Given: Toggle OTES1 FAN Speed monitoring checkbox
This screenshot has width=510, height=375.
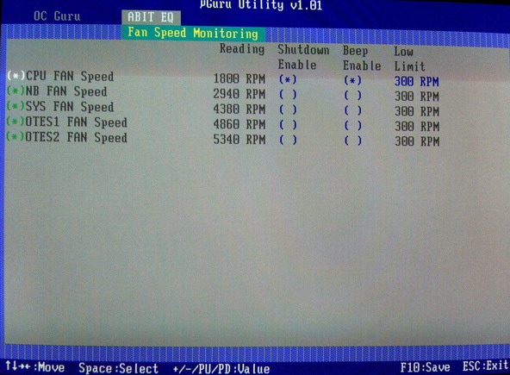Looking at the screenshot, I should point(16,122).
